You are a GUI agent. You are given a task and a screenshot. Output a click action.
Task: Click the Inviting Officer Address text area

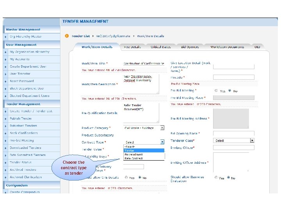pyautogui.click(x=231, y=163)
